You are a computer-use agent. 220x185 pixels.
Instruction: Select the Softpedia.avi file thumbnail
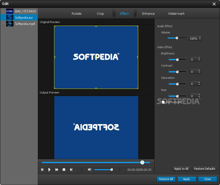click(x=10, y=17)
